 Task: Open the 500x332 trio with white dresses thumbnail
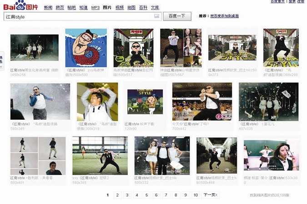162,156
